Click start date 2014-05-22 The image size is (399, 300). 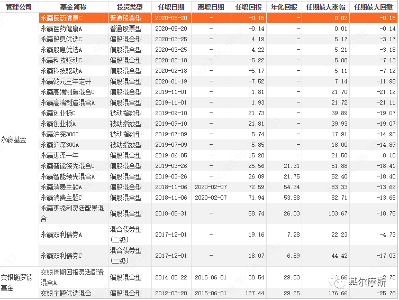click(171, 277)
